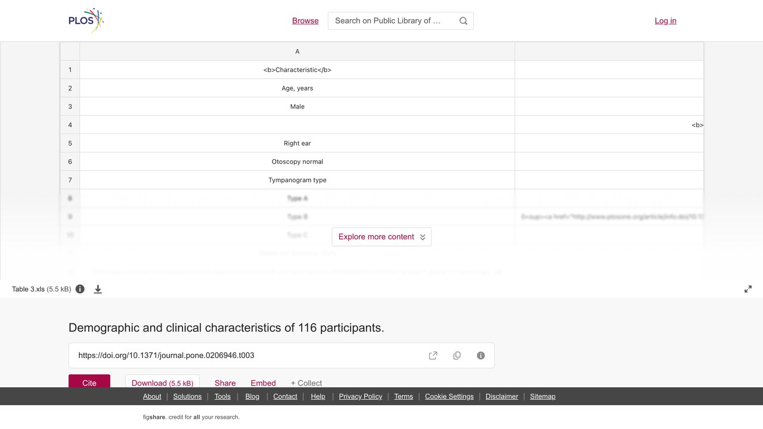Open the Terms footer link
The image size is (763, 429).
tap(404, 396)
